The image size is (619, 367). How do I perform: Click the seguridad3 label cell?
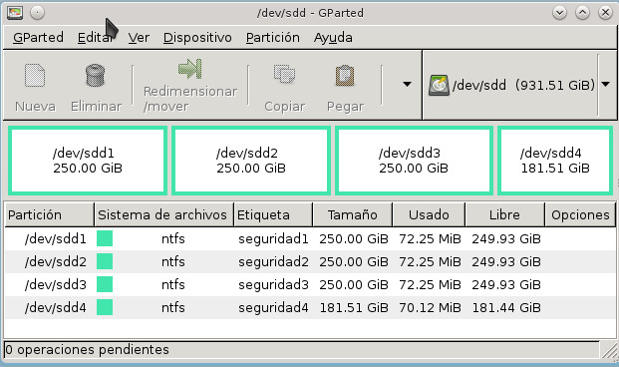[273, 285]
